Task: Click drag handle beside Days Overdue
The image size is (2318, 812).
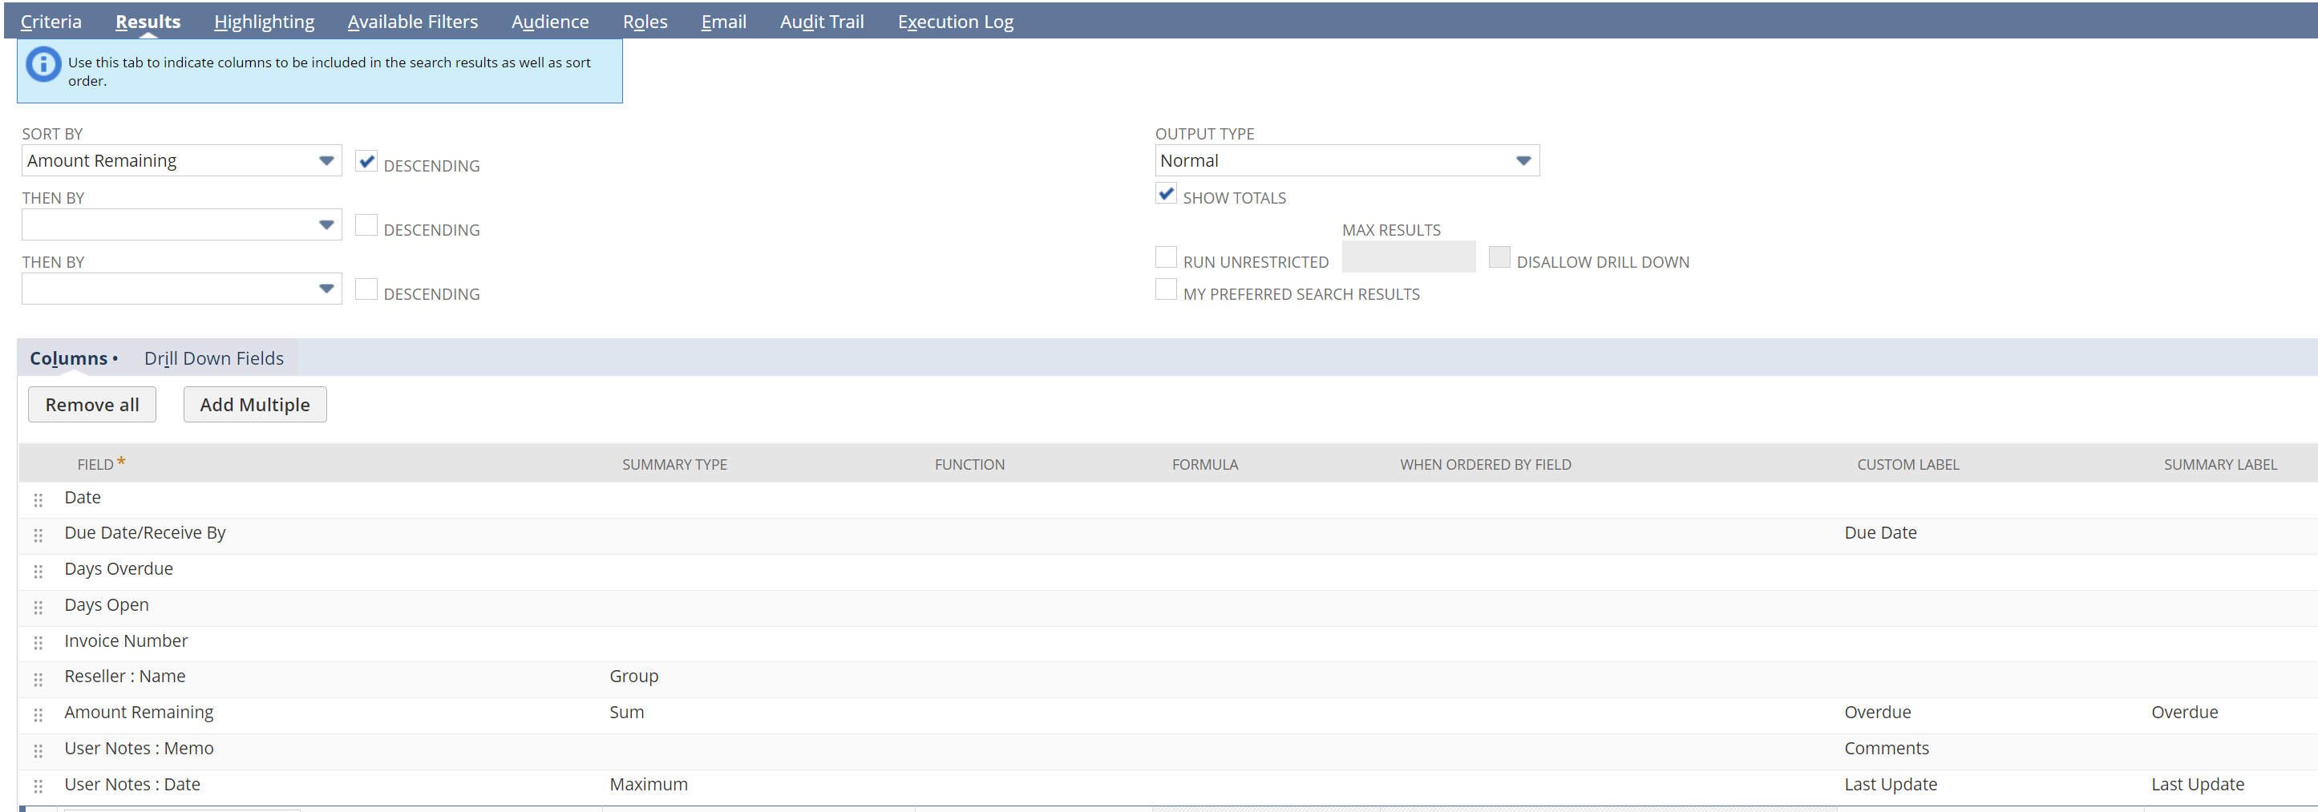Action: [38, 571]
